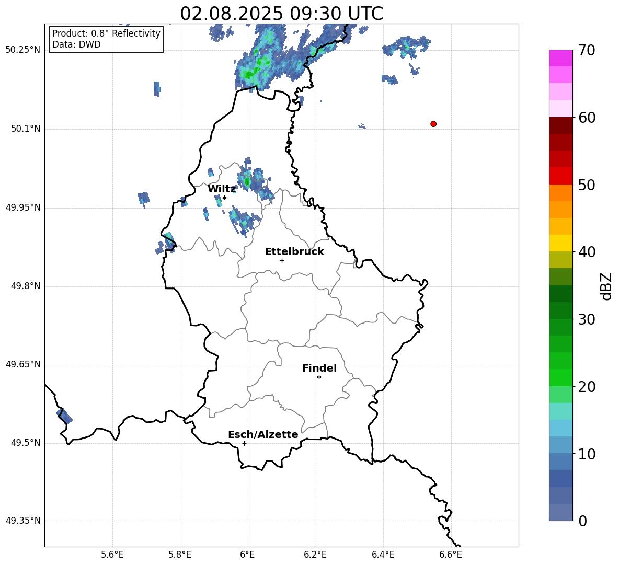Click the 50.25°N latitude label
619x565 pixels.
pyautogui.click(x=22, y=50)
